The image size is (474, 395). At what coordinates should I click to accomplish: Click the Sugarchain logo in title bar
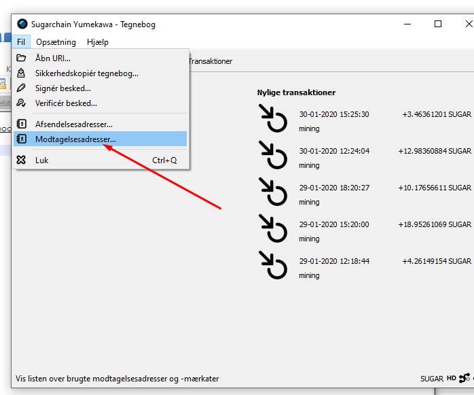click(22, 24)
